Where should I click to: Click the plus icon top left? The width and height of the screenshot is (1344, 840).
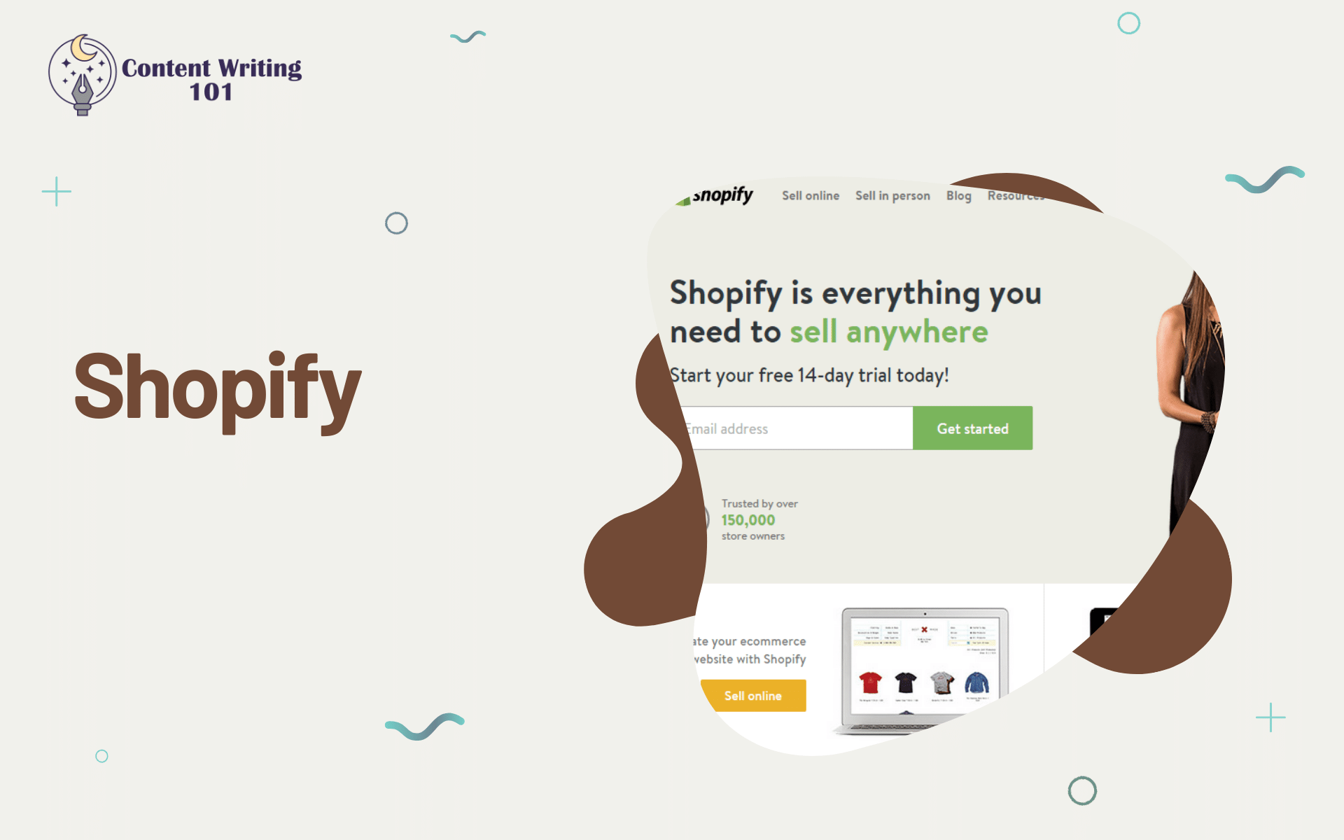[56, 192]
